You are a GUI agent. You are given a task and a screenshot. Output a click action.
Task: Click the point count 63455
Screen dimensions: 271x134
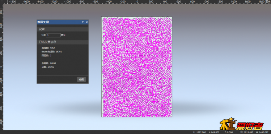50,67
